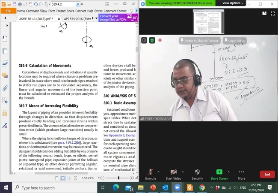
Task: Click the Convert your image files to PDFs banner
Action: pos(118,18)
